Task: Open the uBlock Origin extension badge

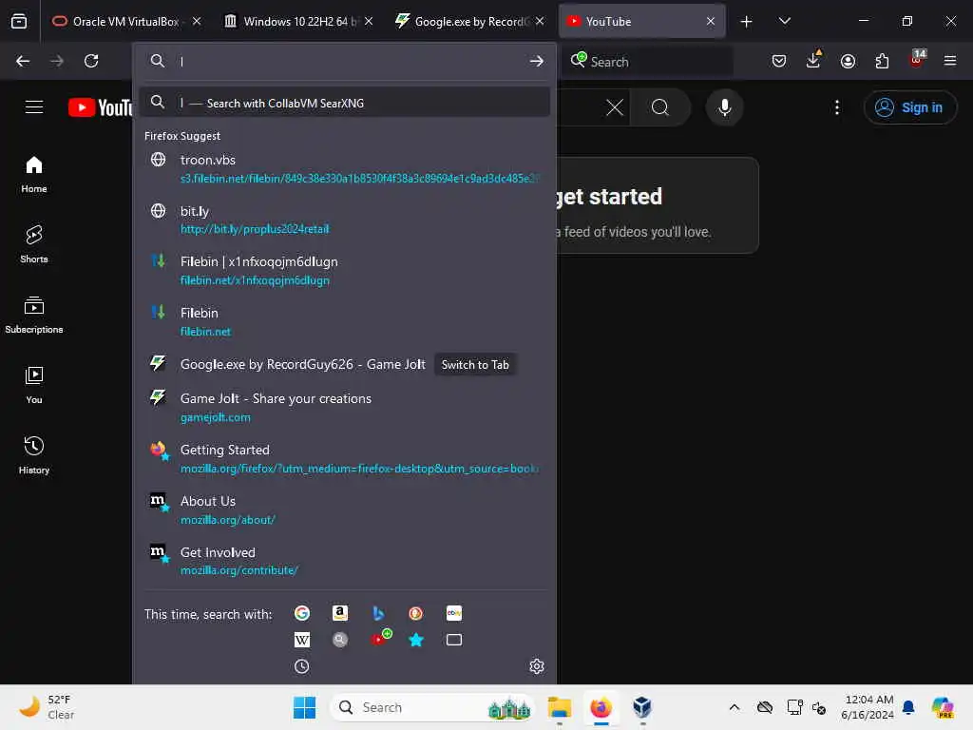Action: point(917,59)
